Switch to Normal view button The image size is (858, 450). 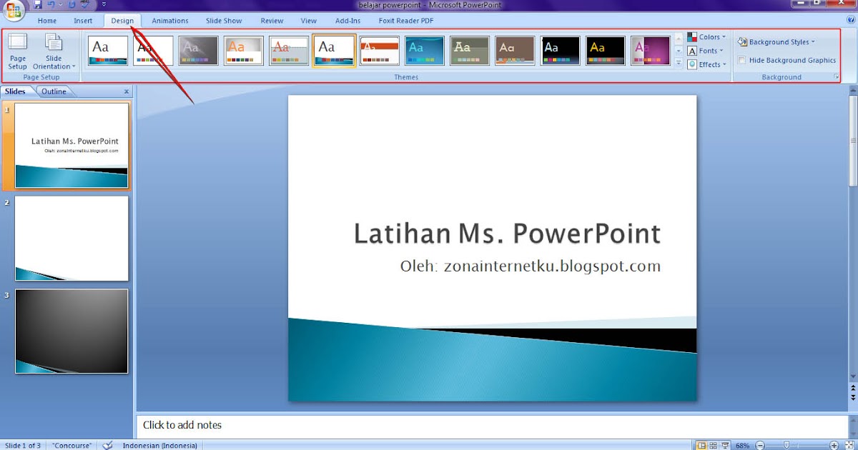tap(701, 445)
